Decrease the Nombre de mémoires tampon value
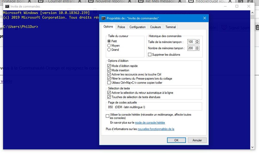This screenshot has width=259, height=154. coord(197,49)
